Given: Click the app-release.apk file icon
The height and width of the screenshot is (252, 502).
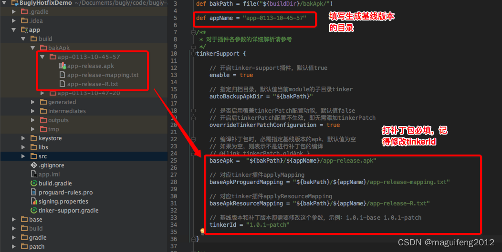Looking at the screenshot, I should 63,66.
